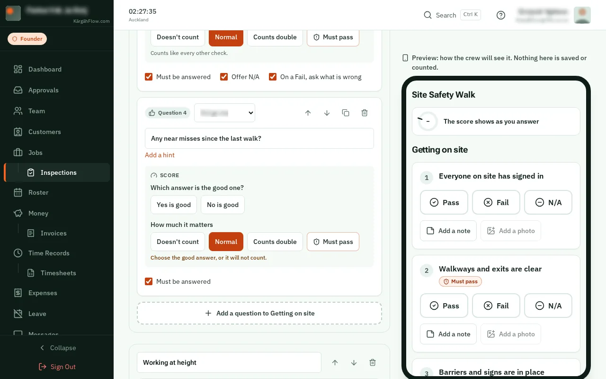Viewport: 606px width, 379px height.
Task: Click the Customers contact icon
Action: tap(18, 132)
